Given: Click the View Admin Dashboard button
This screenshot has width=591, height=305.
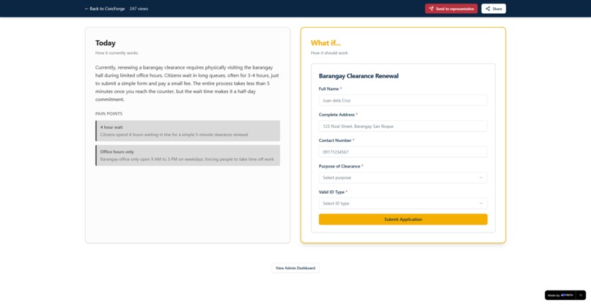Looking at the screenshot, I should (295, 268).
